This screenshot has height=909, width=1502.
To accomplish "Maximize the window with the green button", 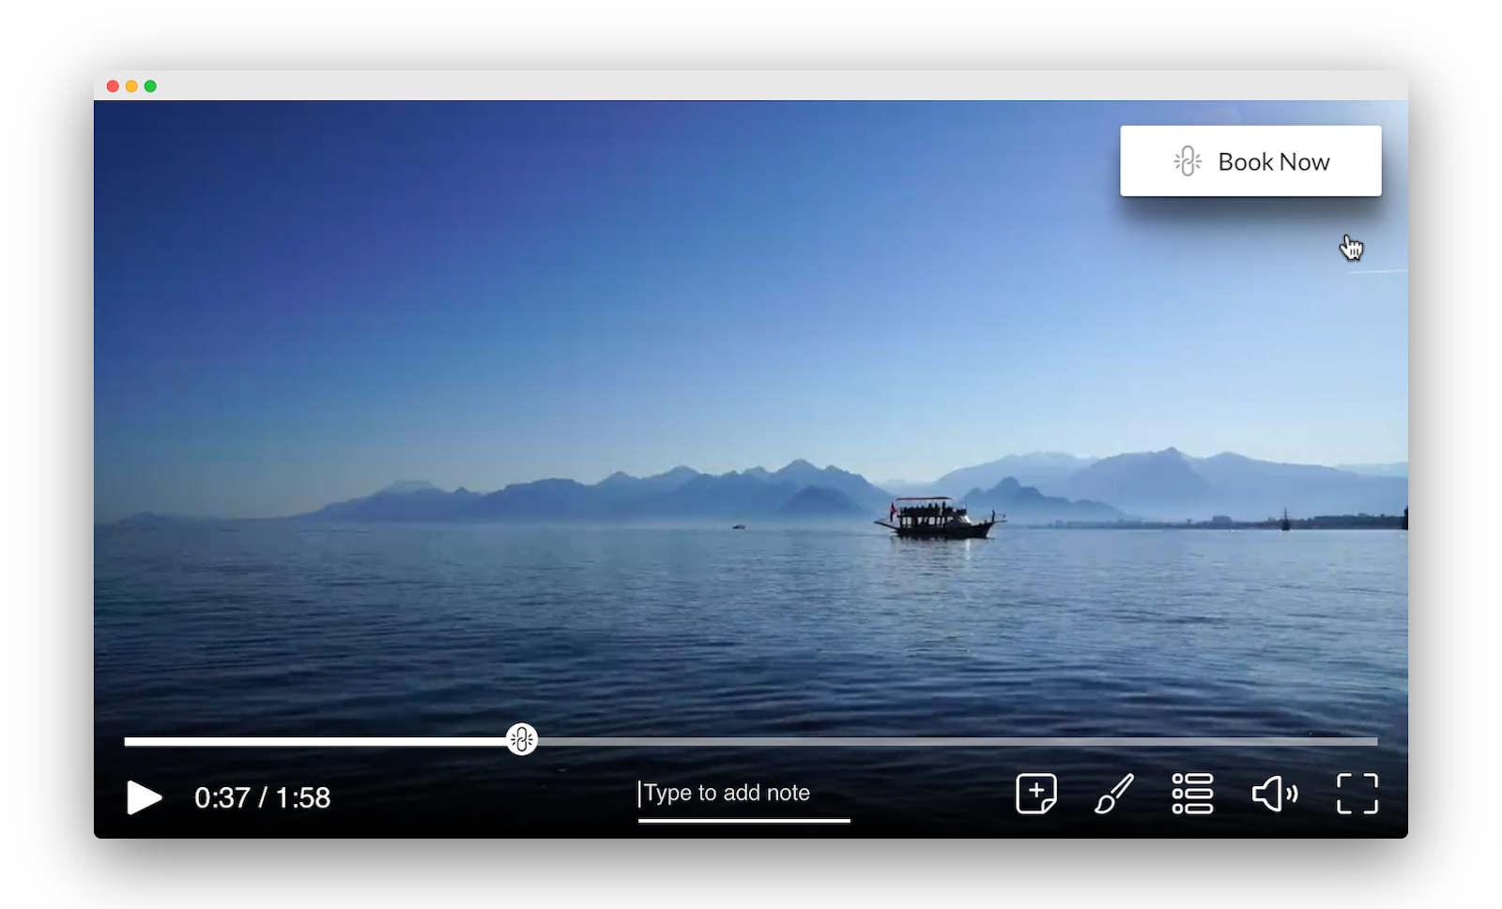I will pyautogui.click(x=150, y=86).
